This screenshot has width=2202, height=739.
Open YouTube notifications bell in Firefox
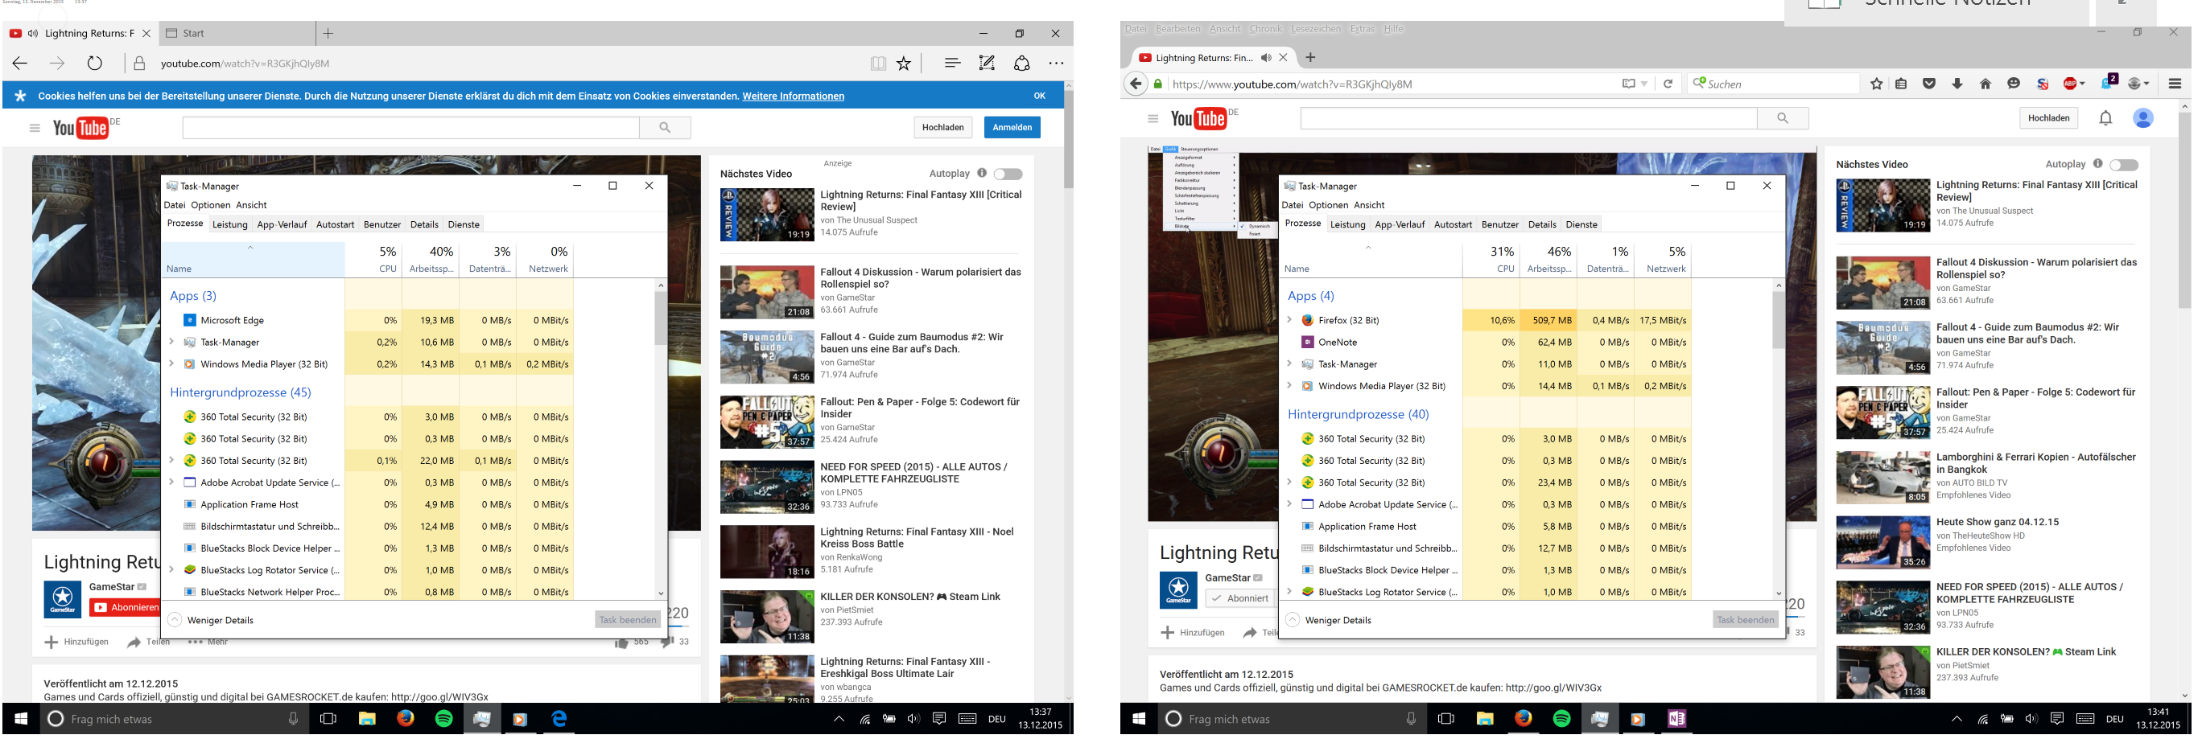pos(2105,118)
